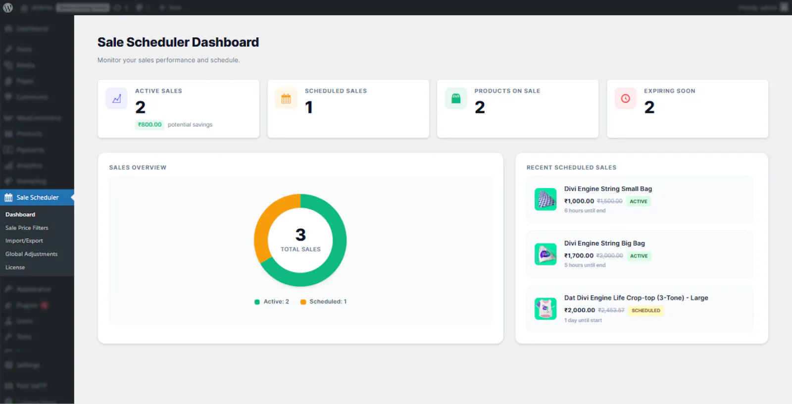
Task: Click the WordPress logo in the admin bar
Action: tap(8, 7)
